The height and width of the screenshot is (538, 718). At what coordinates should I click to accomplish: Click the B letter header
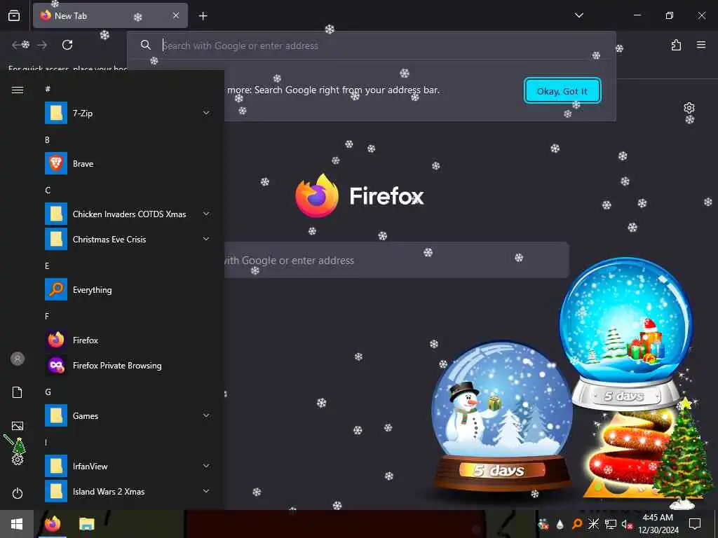tap(47, 140)
